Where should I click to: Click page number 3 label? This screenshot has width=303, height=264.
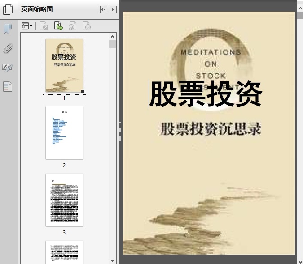click(64, 233)
